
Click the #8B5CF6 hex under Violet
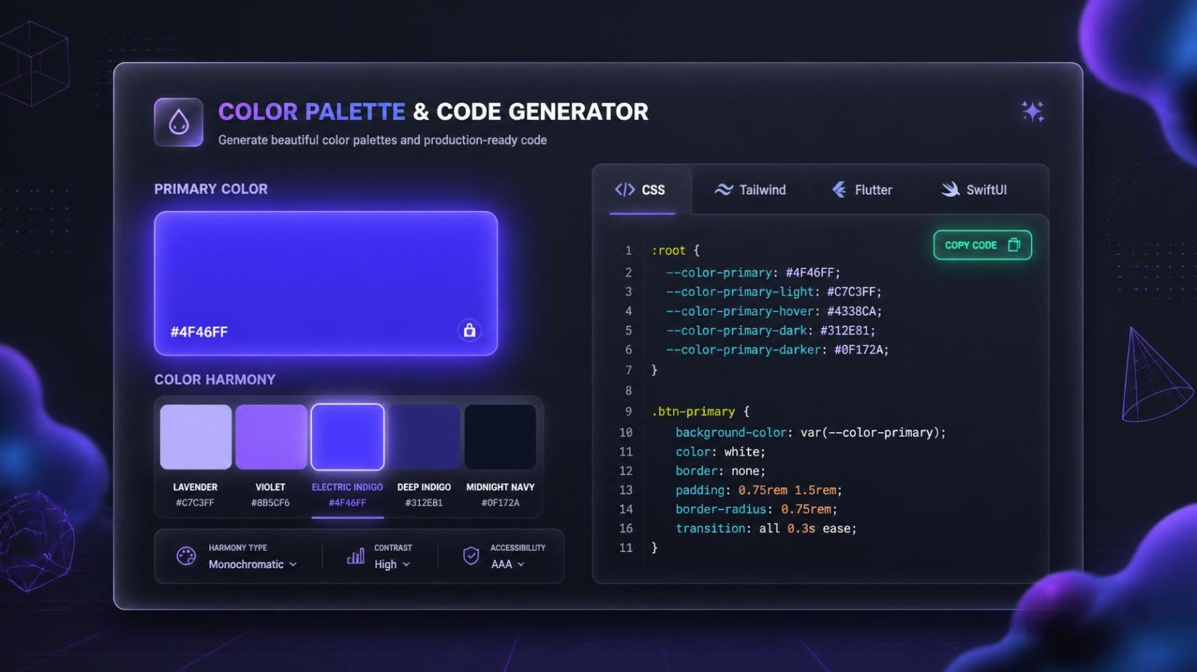(271, 503)
